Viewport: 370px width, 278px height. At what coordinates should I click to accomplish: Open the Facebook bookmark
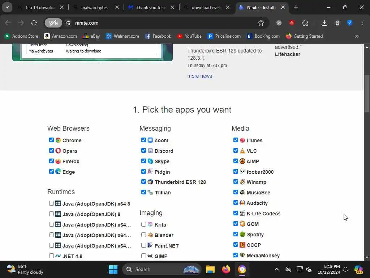(x=158, y=36)
